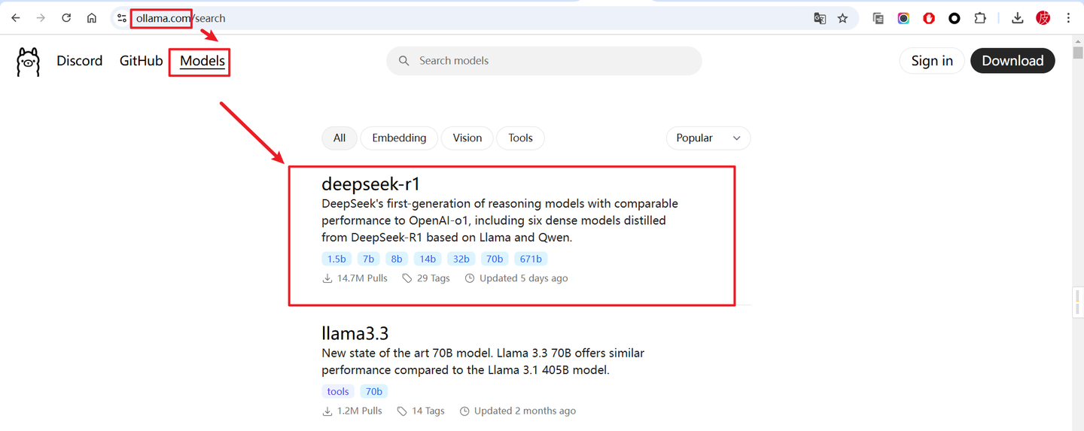The width and height of the screenshot is (1084, 431).
Task: Open the Popular sort dropdown
Action: (708, 138)
